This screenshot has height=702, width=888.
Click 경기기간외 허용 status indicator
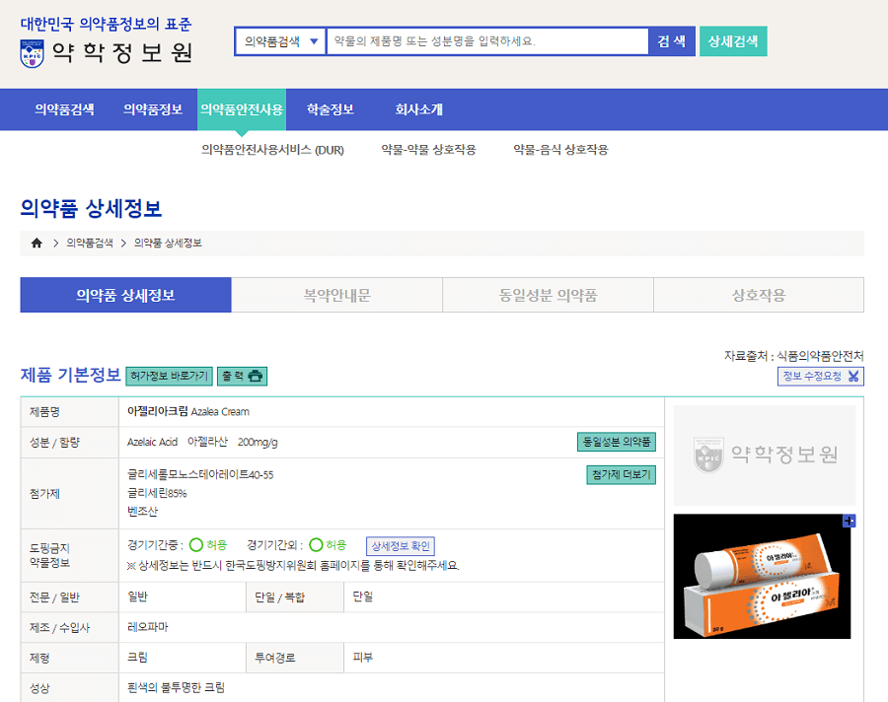pyautogui.click(x=328, y=544)
